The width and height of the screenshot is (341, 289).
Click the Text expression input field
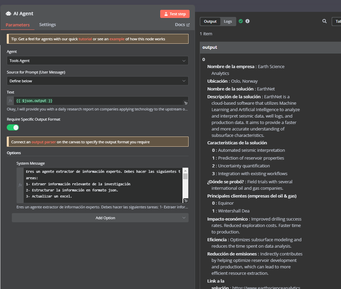click(99, 101)
